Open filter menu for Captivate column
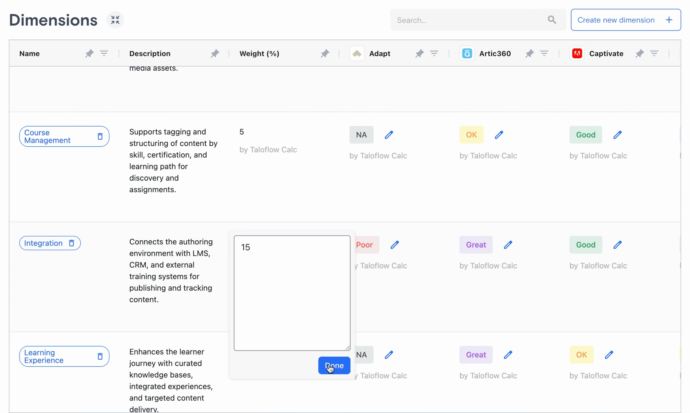Screen dimensions: 690x413 tap(654, 54)
